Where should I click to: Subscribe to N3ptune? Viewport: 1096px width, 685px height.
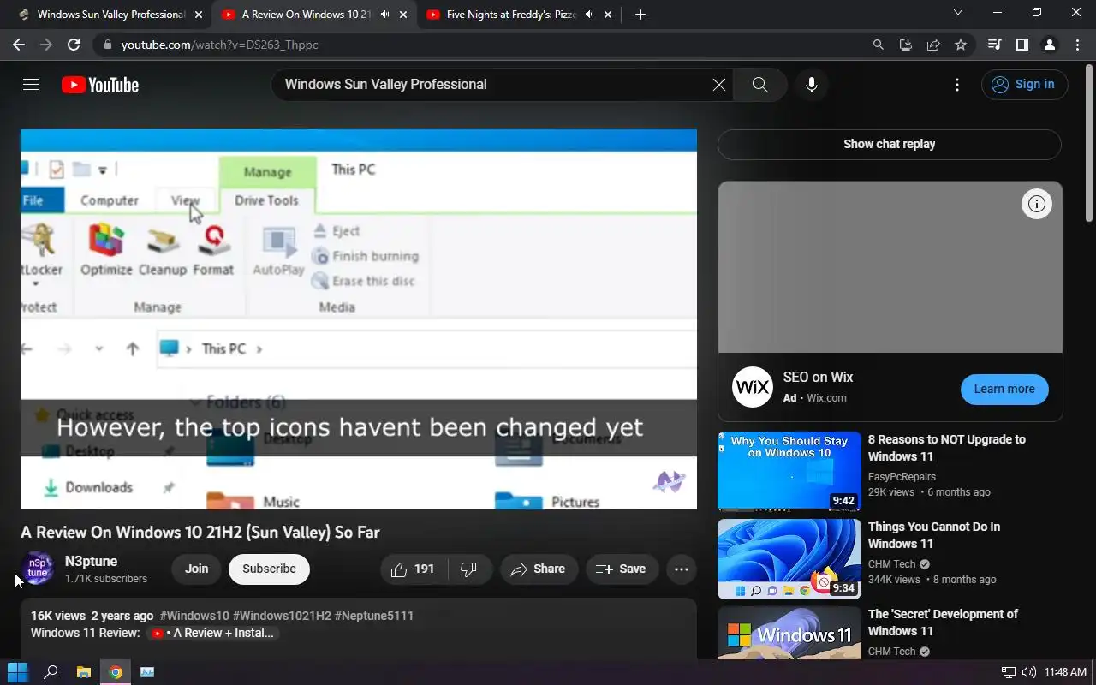point(269,569)
